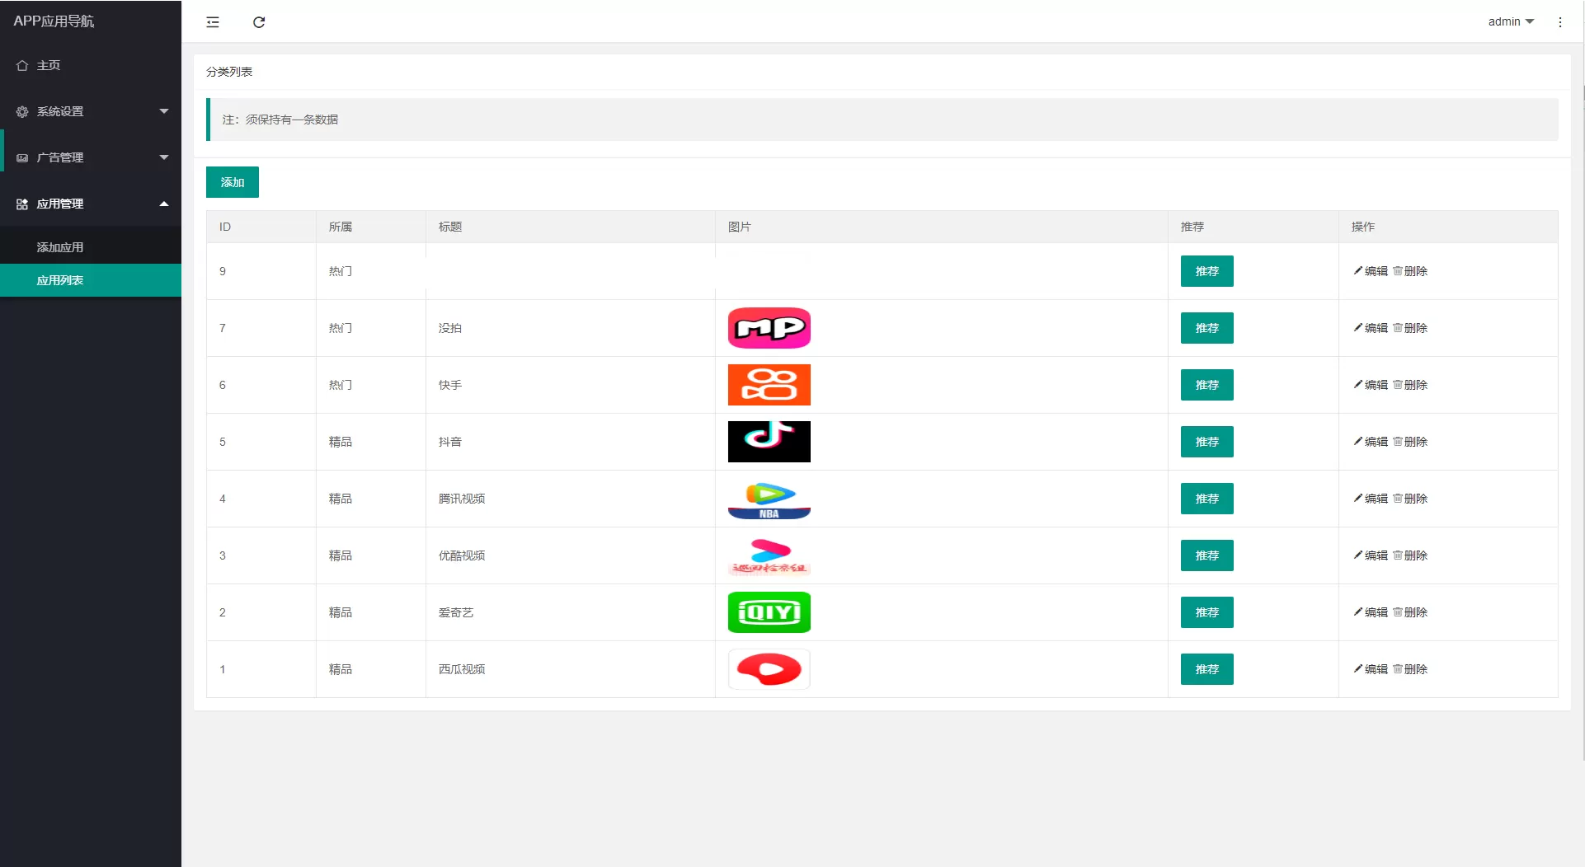This screenshot has width=1585, height=867.
Task: Click the green 添加 button
Action: (x=233, y=182)
